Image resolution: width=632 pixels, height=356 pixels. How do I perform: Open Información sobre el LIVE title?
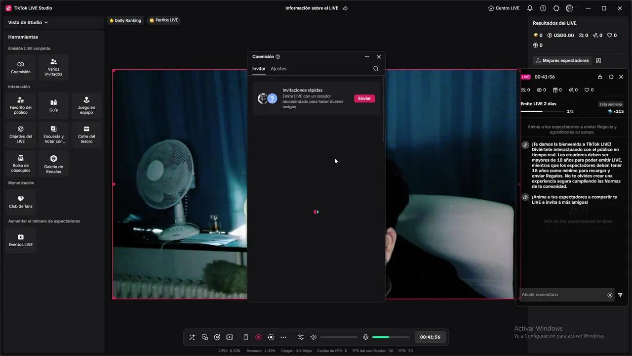(x=312, y=8)
